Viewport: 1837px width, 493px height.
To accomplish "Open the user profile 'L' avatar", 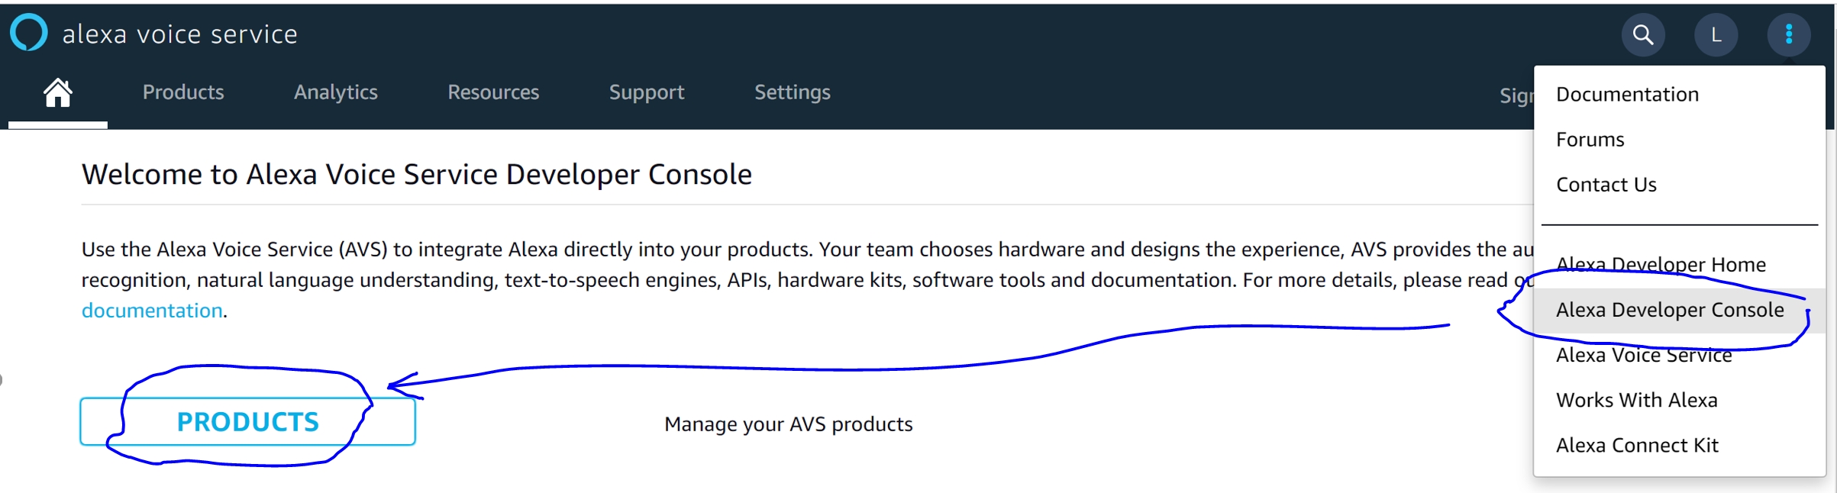I will pyautogui.click(x=1716, y=34).
